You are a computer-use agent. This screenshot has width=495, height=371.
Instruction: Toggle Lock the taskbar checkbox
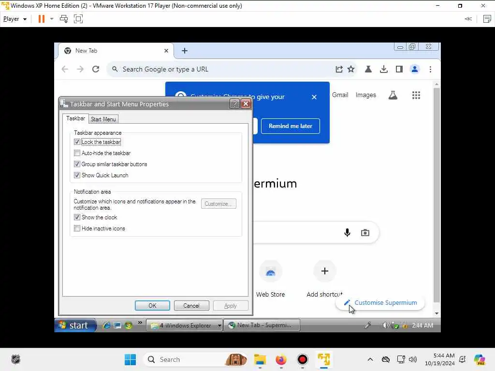[x=77, y=142]
